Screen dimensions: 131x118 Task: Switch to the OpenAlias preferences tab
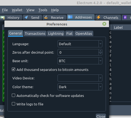click(84, 34)
